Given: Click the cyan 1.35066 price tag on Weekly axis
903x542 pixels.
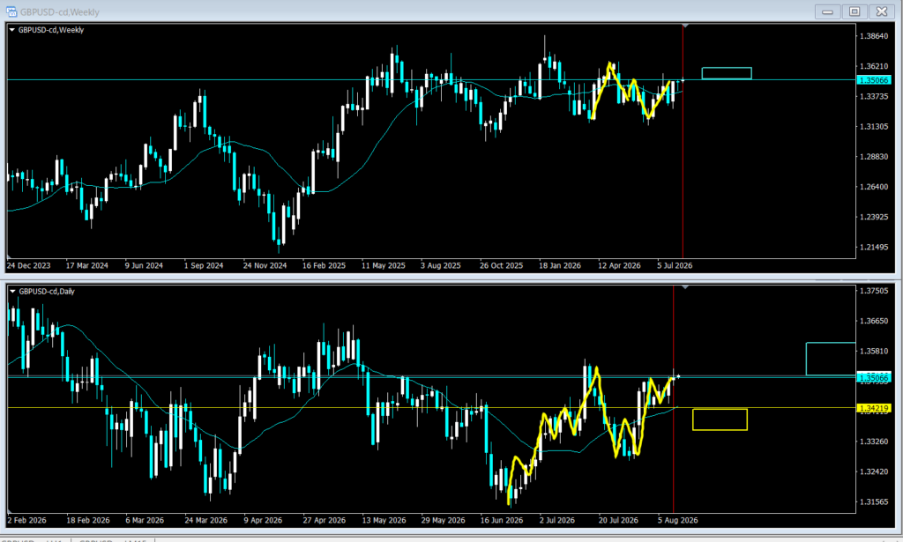Looking at the screenshot, I should [x=874, y=80].
